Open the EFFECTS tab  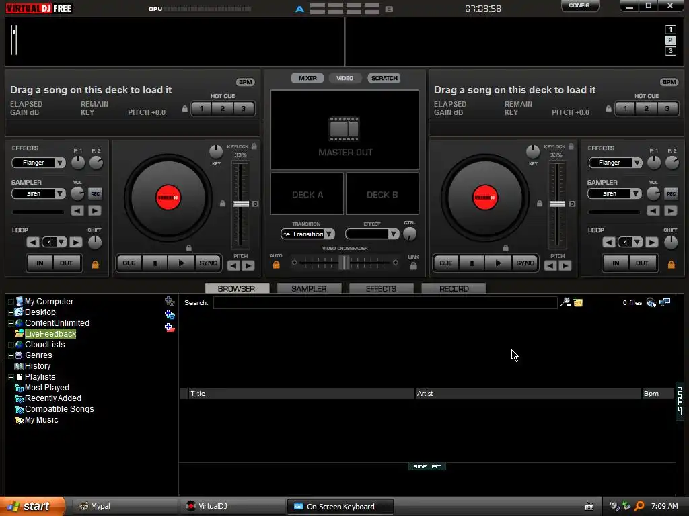pyautogui.click(x=381, y=288)
